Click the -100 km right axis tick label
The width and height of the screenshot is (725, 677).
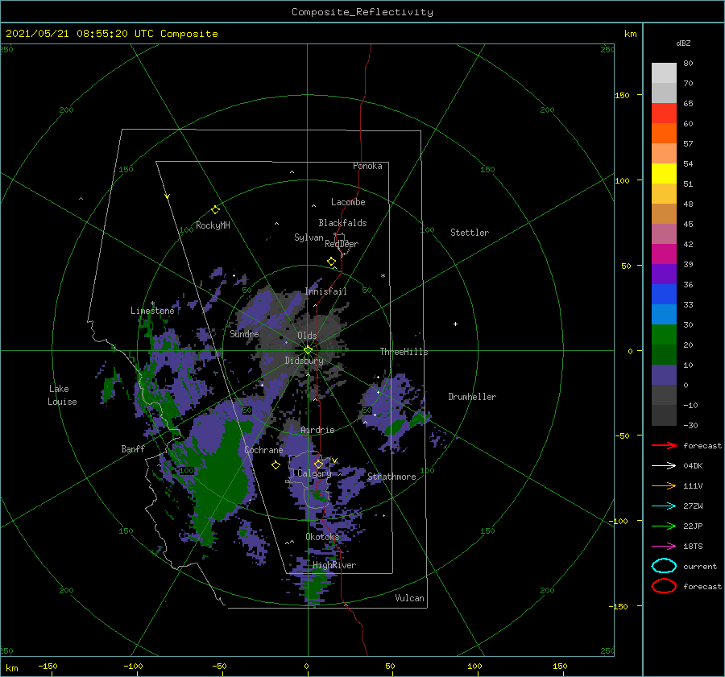pos(619,521)
